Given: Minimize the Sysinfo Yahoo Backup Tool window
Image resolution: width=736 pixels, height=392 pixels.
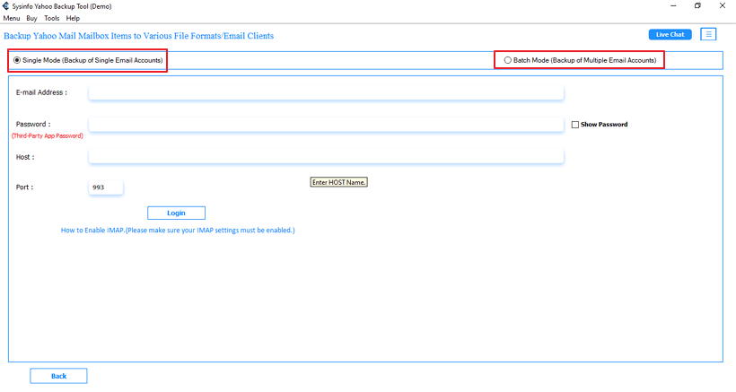Looking at the screenshot, I should 673,6.
